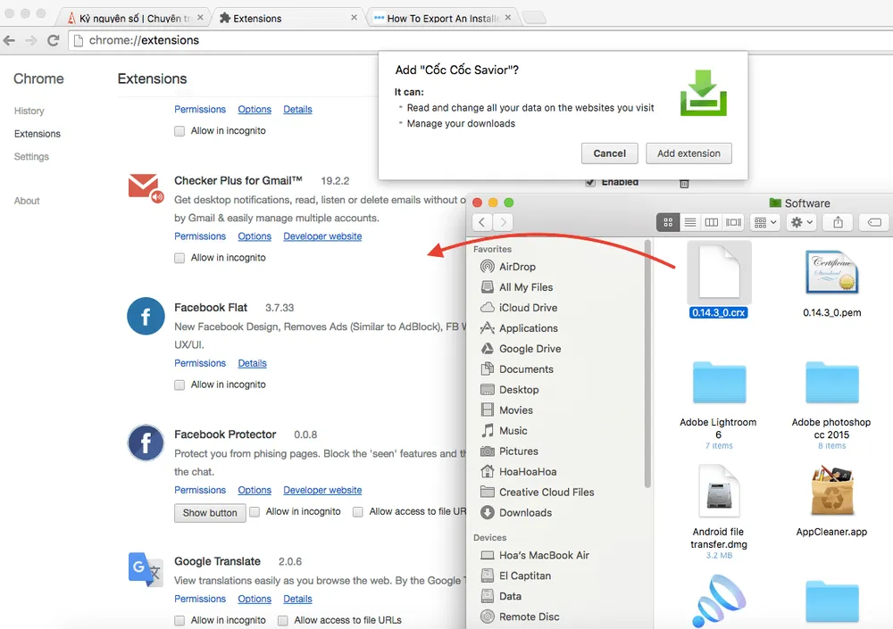This screenshot has width=893, height=629.
Task: Click the trash icon beside Enabled
Action: 684,183
